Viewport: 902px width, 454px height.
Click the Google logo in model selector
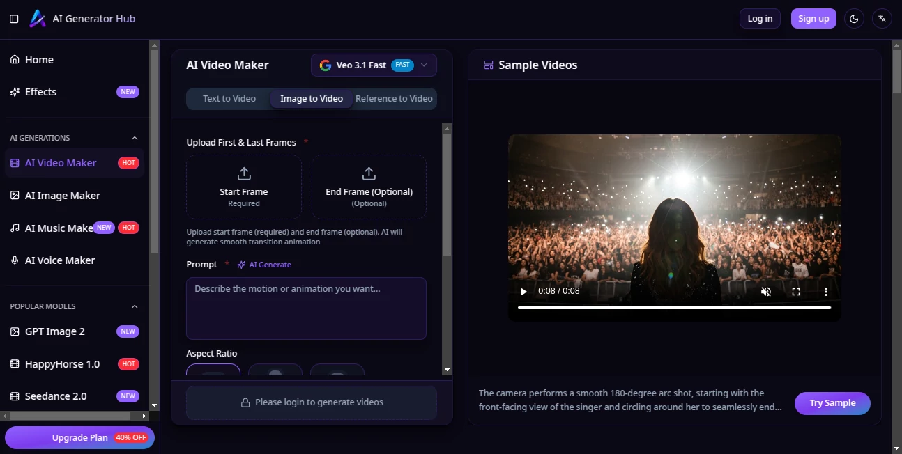[x=325, y=65]
